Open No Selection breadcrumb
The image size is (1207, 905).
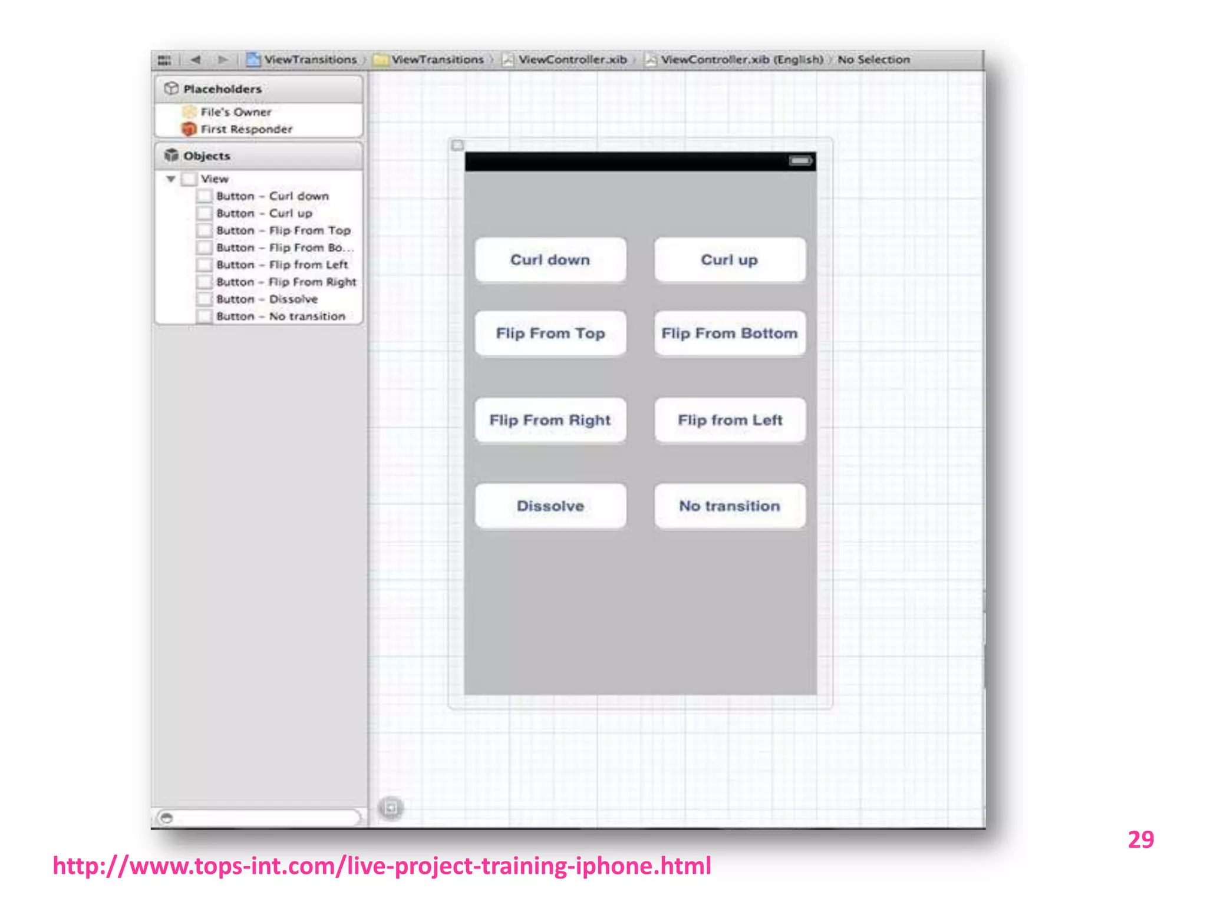coord(874,60)
